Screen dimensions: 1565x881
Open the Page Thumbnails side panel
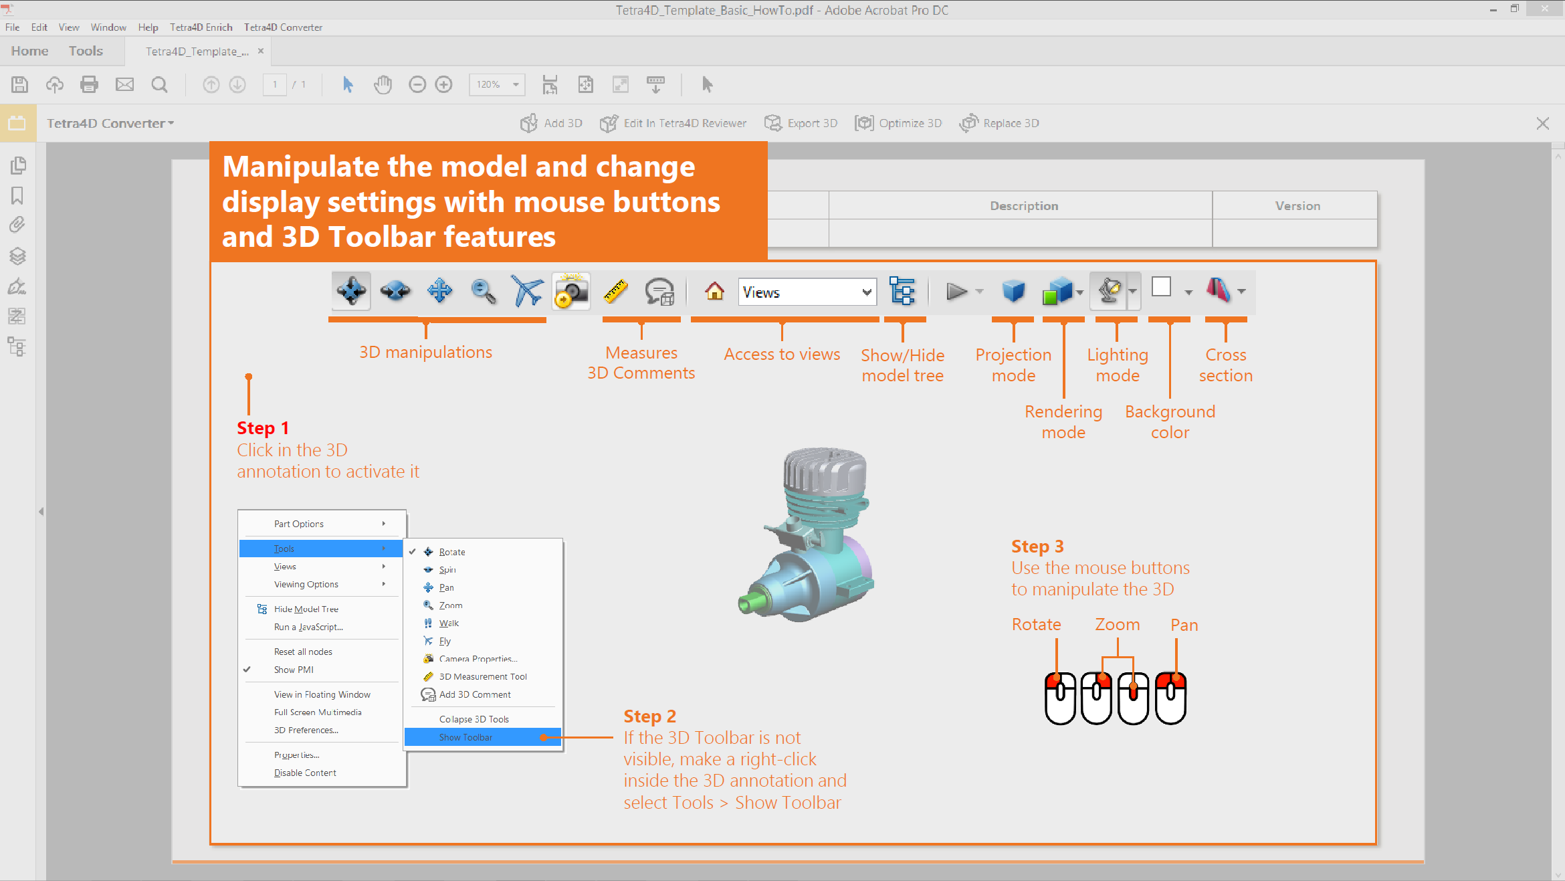(18, 165)
